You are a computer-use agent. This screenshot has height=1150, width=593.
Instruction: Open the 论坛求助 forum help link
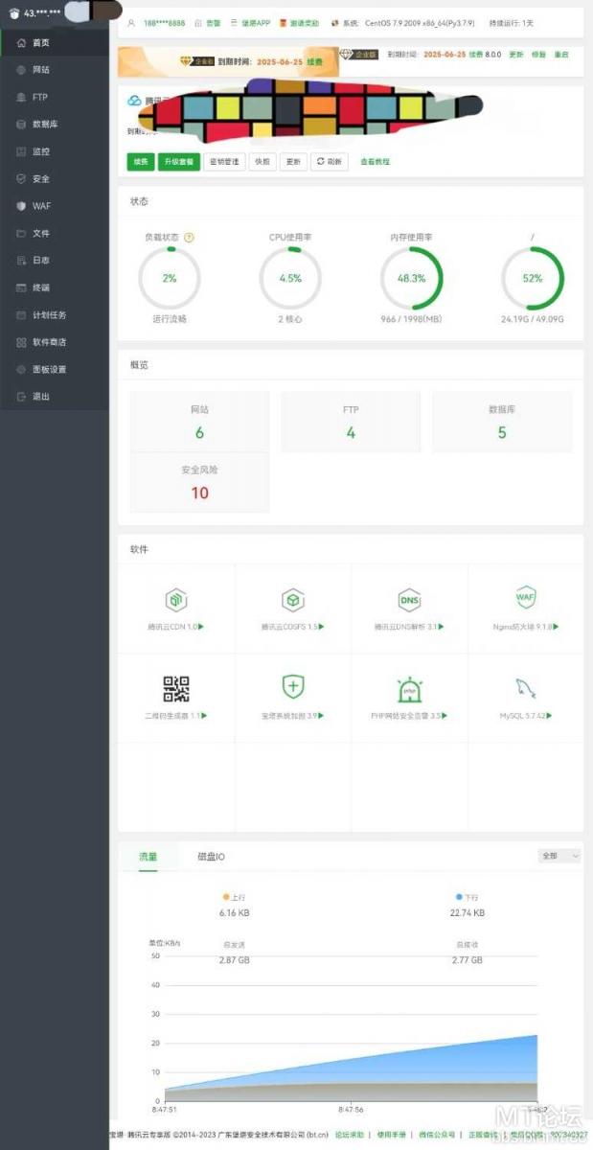(x=349, y=1135)
